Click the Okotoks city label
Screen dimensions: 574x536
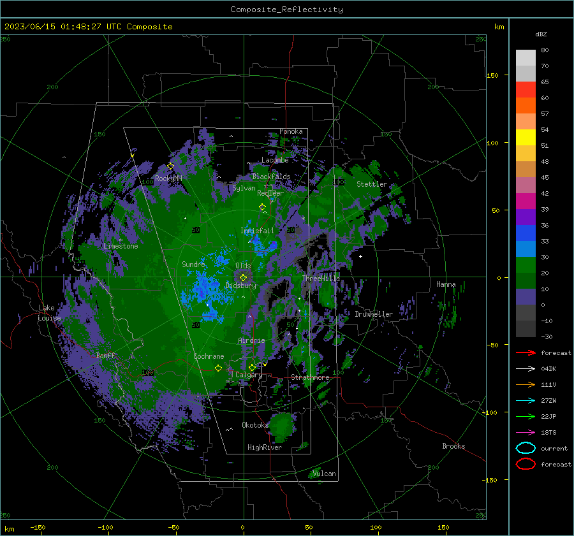click(x=255, y=425)
